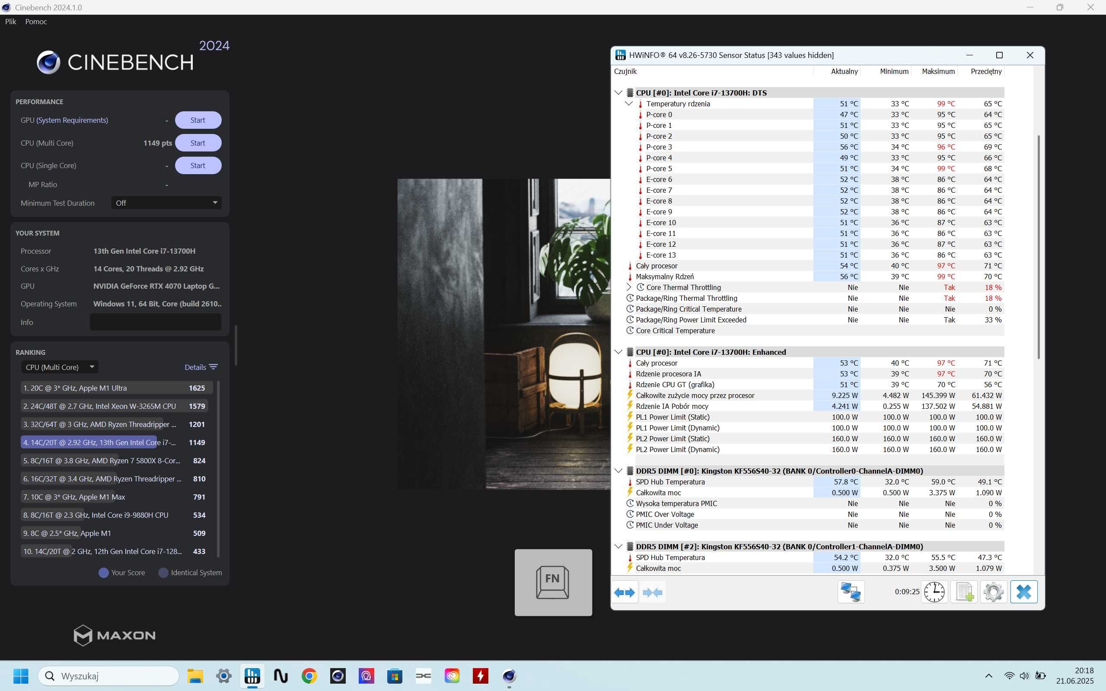Open the black wave N taskbar app

(280, 676)
